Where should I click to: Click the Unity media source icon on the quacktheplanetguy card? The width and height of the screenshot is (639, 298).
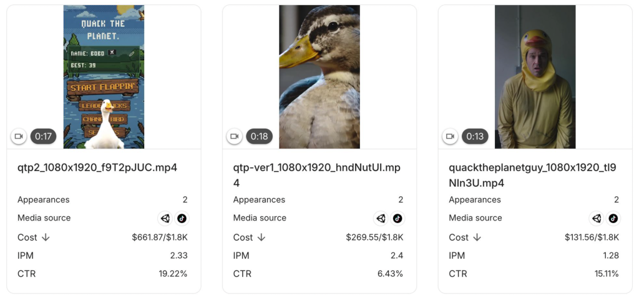click(597, 219)
